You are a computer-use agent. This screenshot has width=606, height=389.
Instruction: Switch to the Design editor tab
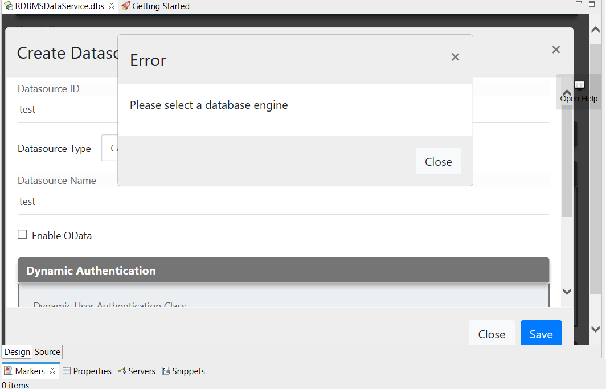point(17,352)
